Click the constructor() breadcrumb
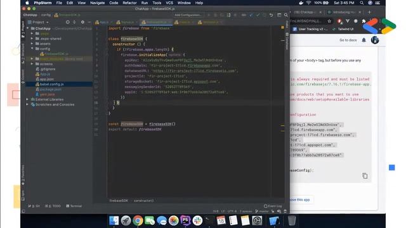The image size is (406, 228). (144, 201)
